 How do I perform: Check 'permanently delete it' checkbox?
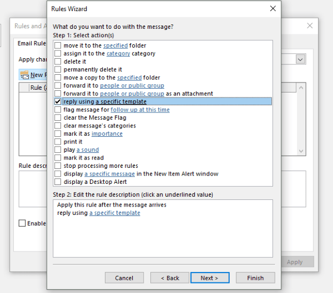coord(58,70)
